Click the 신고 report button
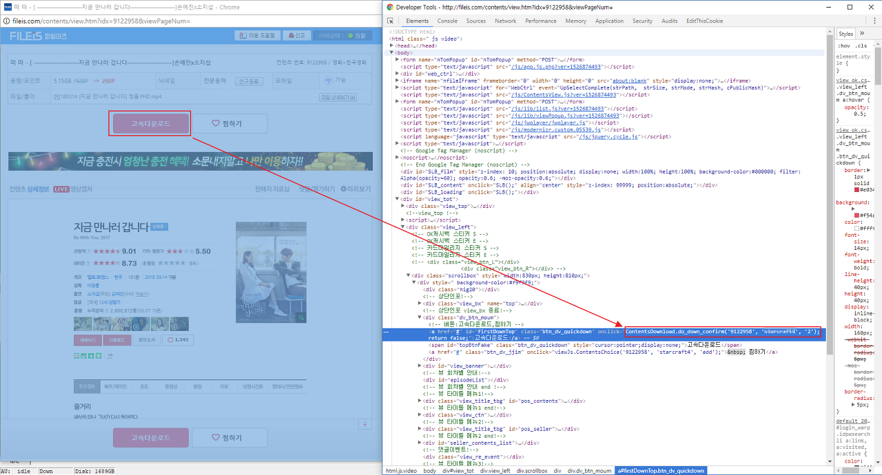The height and width of the screenshot is (475, 882). click(298, 35)
